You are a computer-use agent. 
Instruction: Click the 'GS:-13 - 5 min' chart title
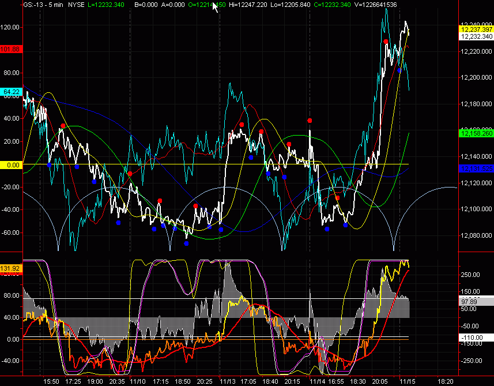coord(43,5)
